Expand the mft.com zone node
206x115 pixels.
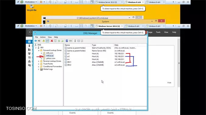(x=42, y=53)
